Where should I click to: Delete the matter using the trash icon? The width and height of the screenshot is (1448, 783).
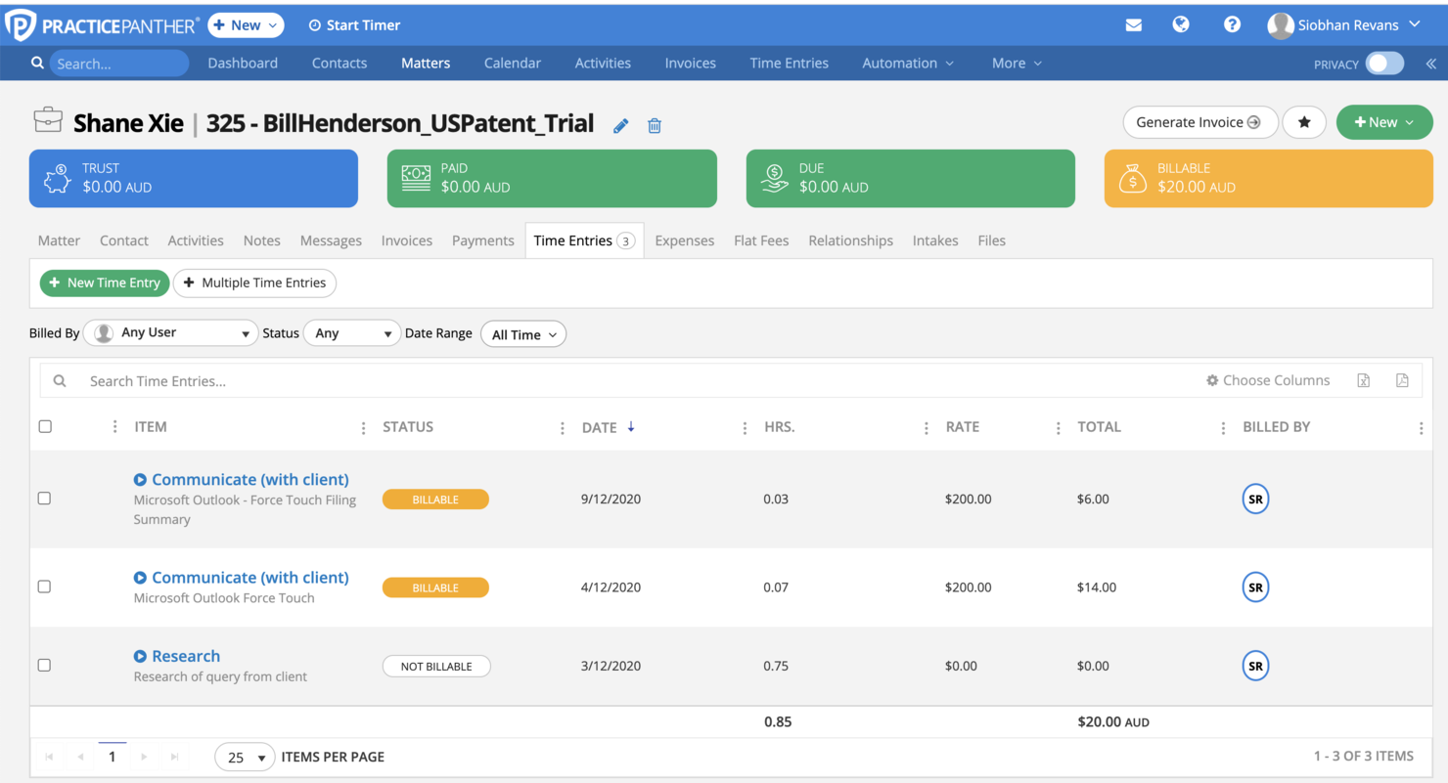(x=655, y=125)
